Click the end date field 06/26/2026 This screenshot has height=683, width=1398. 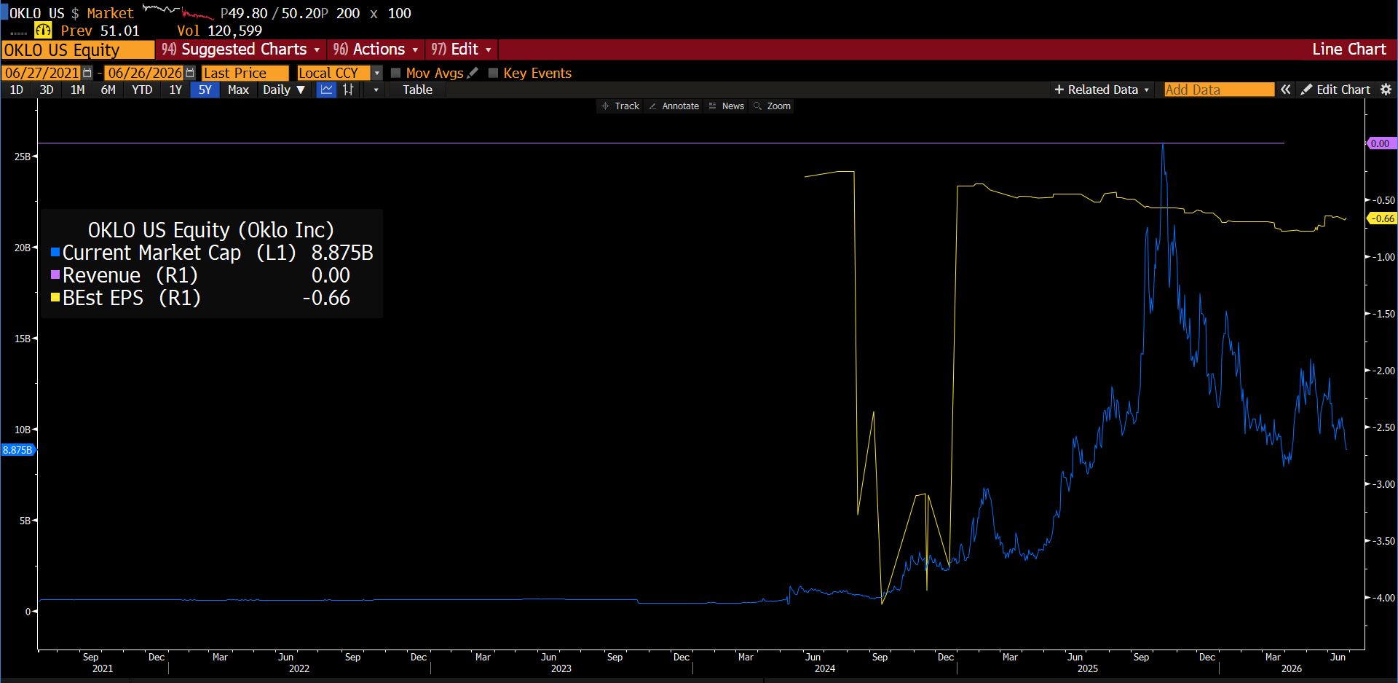[144, 73]
